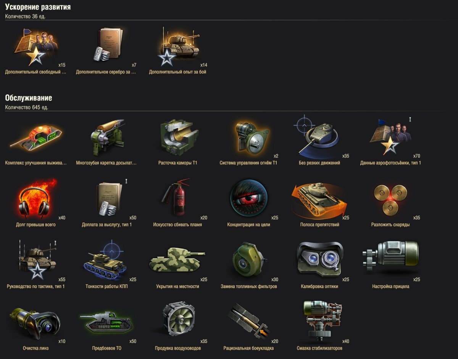Click the 'Ускорение развития' section heading
Viewport: 458px width, 359px height.
38,7
